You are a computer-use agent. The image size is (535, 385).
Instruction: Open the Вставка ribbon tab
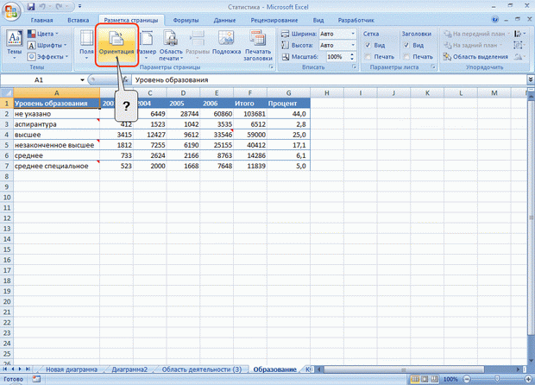point(79,20)
